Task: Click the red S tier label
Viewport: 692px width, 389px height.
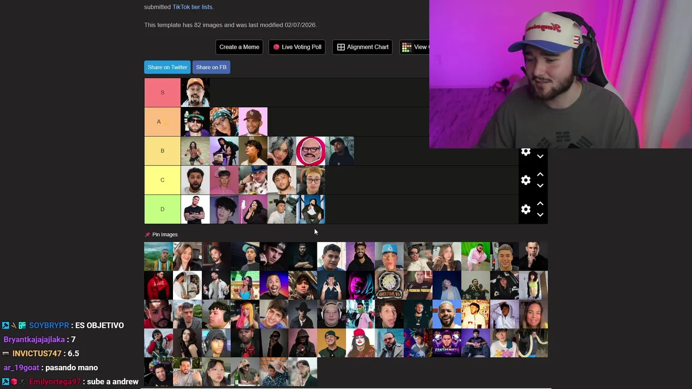Action: (x=162, y=92)
